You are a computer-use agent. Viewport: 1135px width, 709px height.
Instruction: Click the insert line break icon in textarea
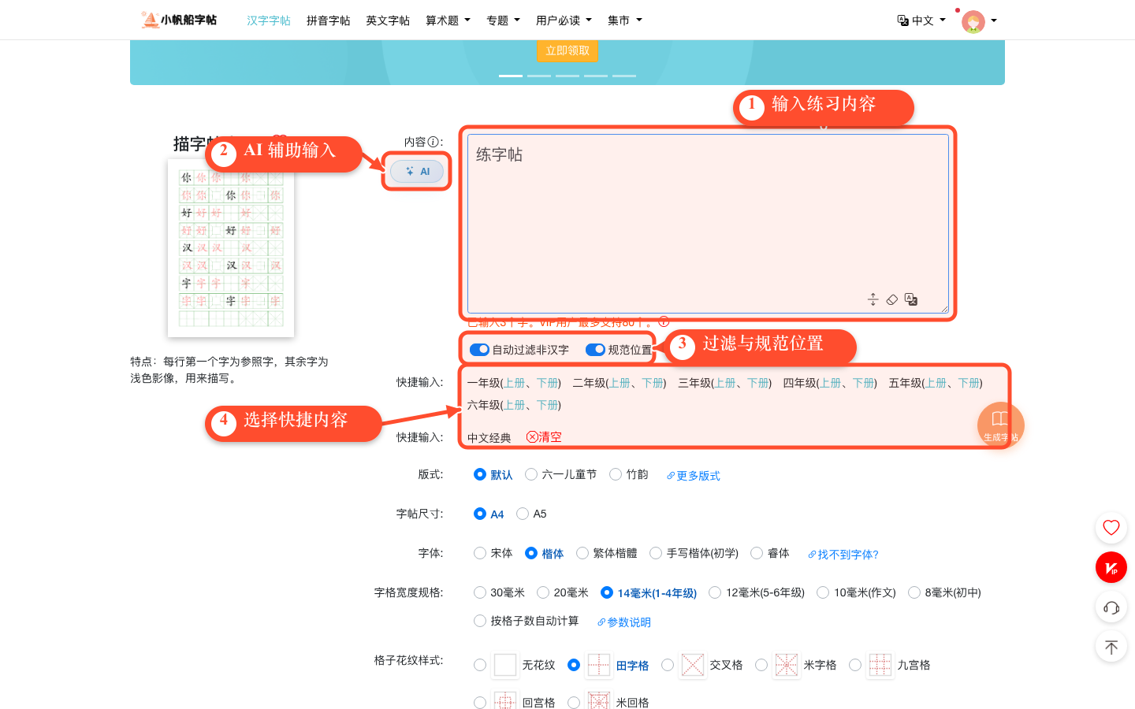tap(873, 299)
